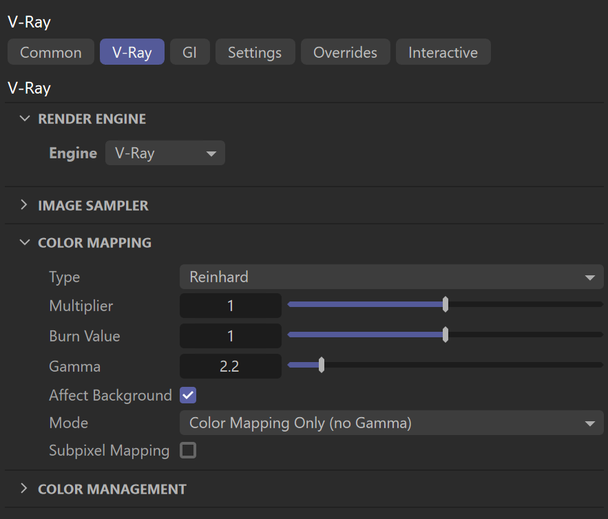608x519 pixels.
Task: Go to the Interactive tab
Action: 443,52
